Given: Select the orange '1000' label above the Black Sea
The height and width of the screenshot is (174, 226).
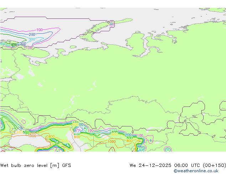Looking at the screenshot, I should tap(32, 136).
